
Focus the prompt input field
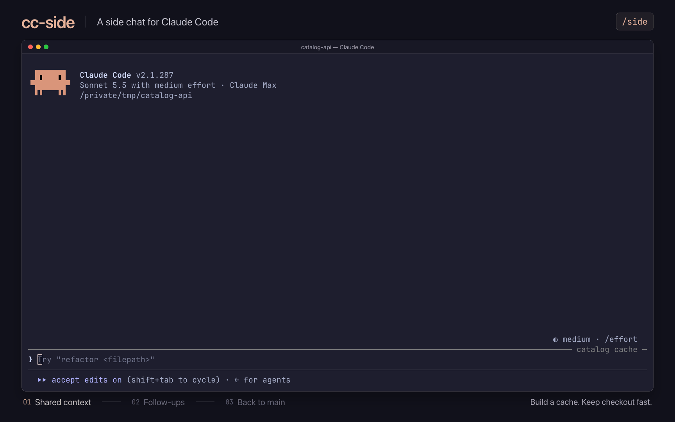[x=337, y=359]
